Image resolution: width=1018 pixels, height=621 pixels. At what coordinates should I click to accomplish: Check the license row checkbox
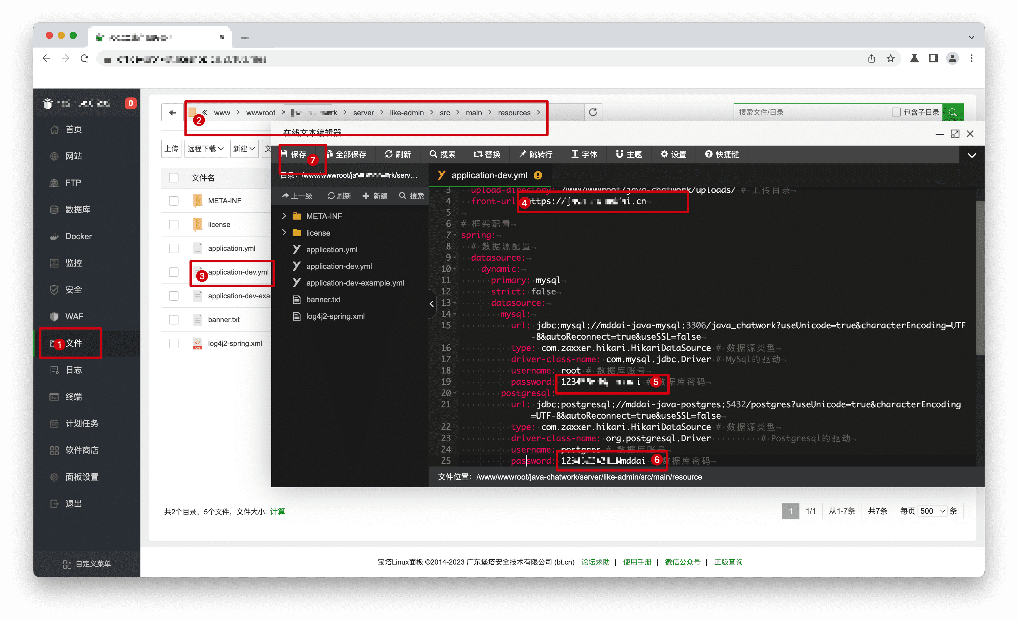point(173,225)
